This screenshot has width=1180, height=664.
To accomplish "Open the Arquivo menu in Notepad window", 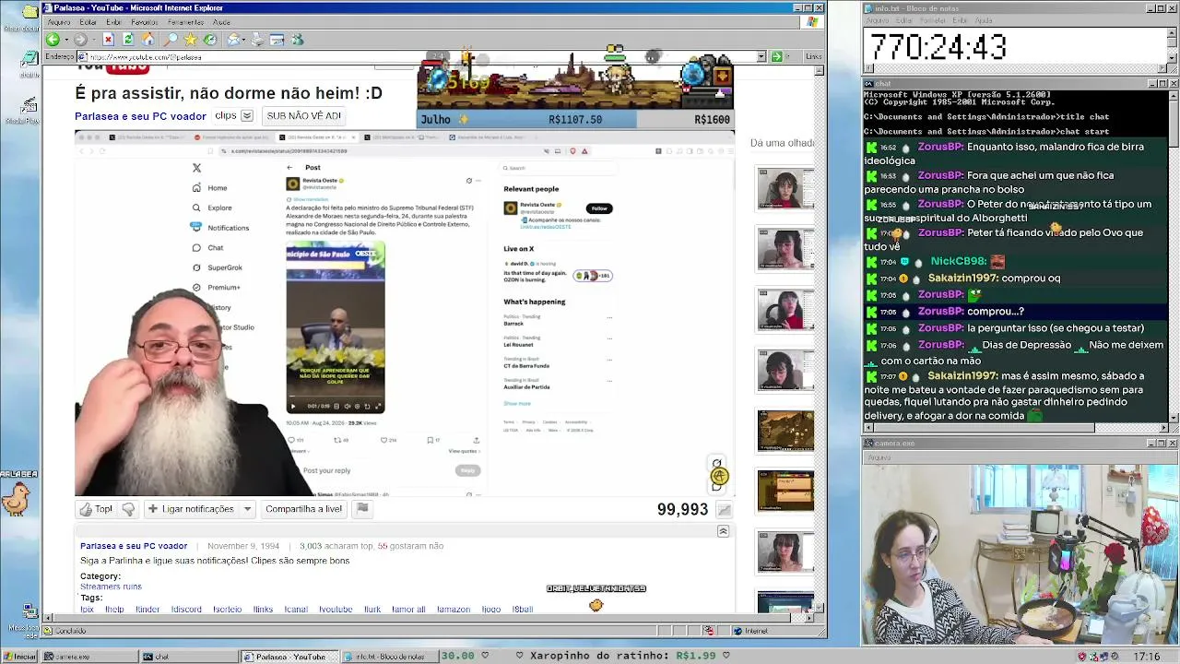I will point(877,20).
